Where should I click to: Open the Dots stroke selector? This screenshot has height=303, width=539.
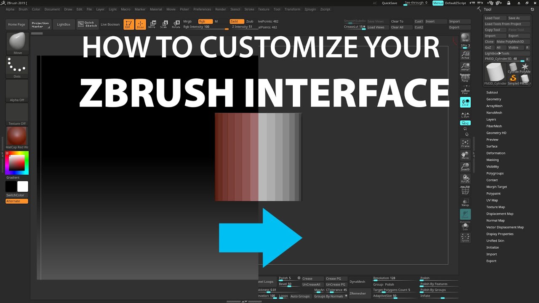(x=17, y=67)
